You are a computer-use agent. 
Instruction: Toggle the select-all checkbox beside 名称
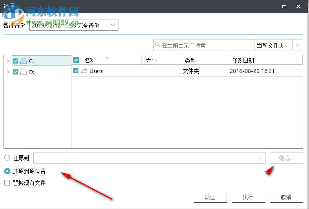[76, 60]
